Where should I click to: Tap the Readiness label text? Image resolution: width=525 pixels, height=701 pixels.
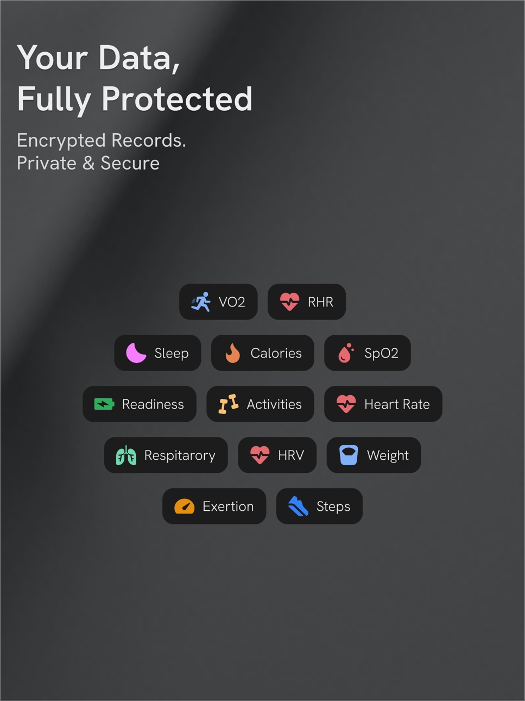153,404
